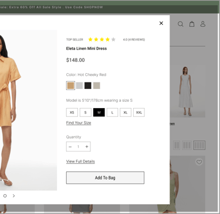The height and width of the screenshot is (214, 220).
Task: Increase quantity with plus button
Action: point(87,147)
